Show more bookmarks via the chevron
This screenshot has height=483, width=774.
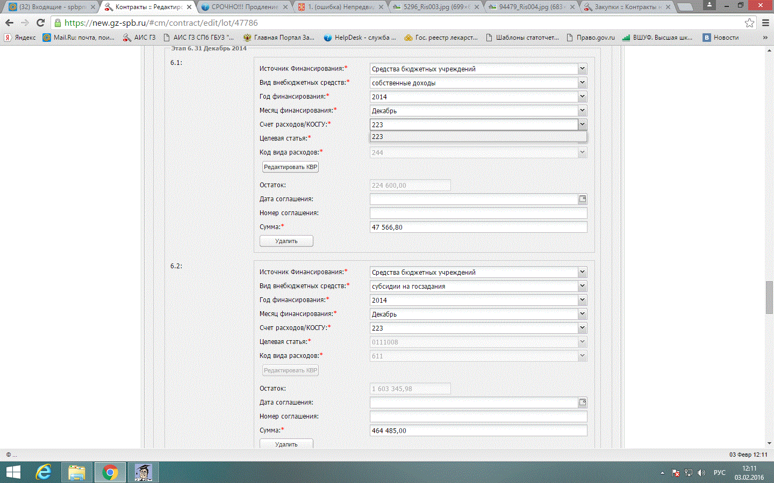[x=765, y=38]
